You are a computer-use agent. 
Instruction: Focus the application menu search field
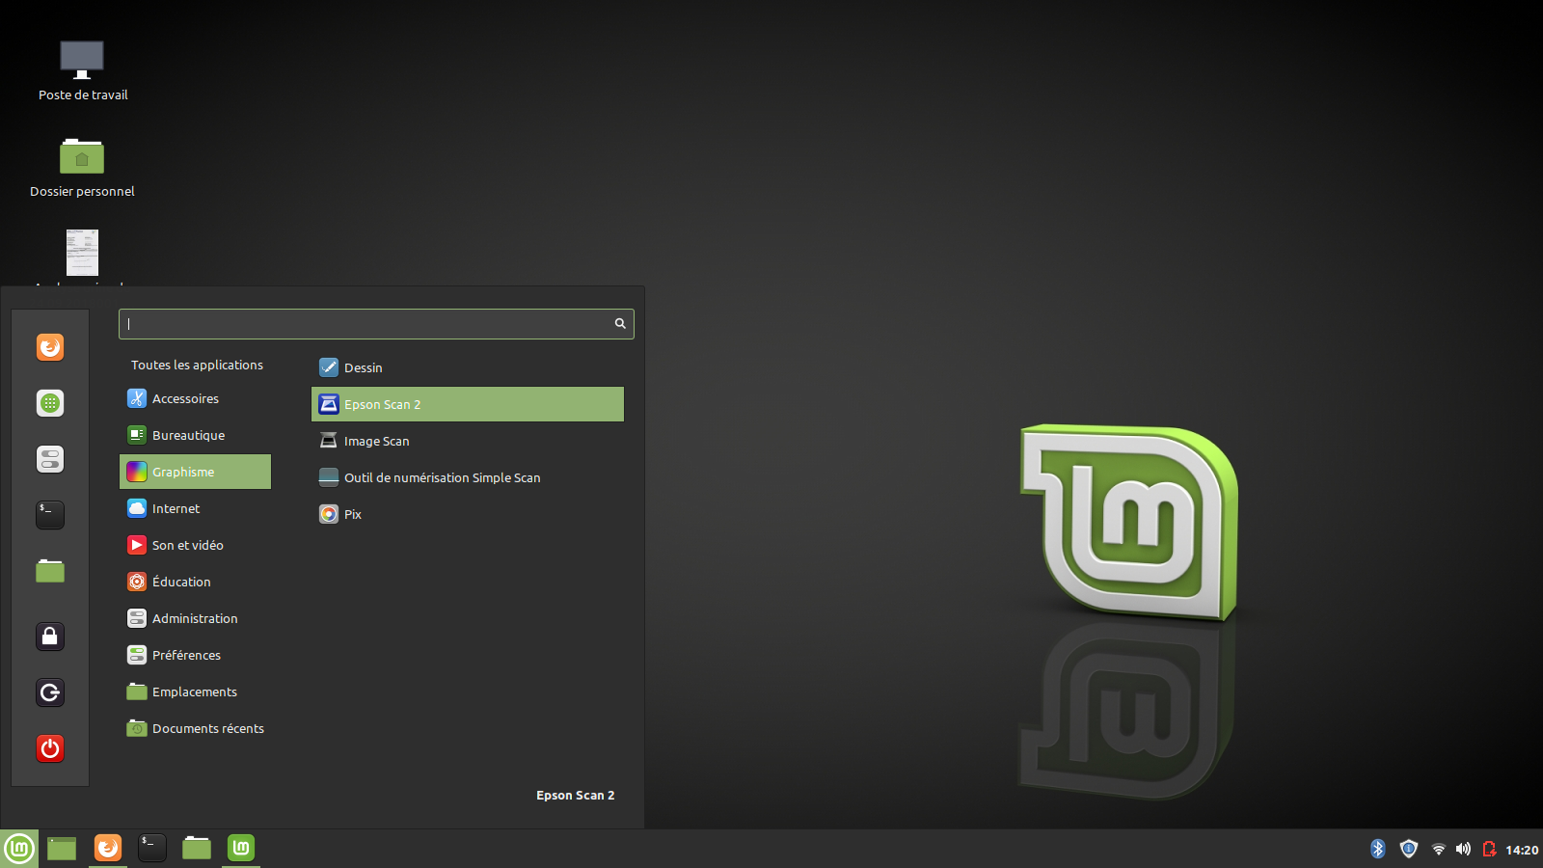click(376, 324)
